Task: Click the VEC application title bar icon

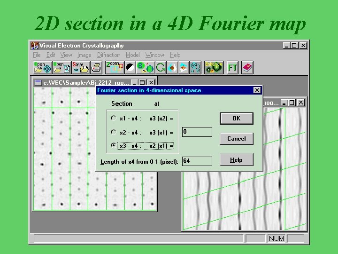Action: [34, 45]
